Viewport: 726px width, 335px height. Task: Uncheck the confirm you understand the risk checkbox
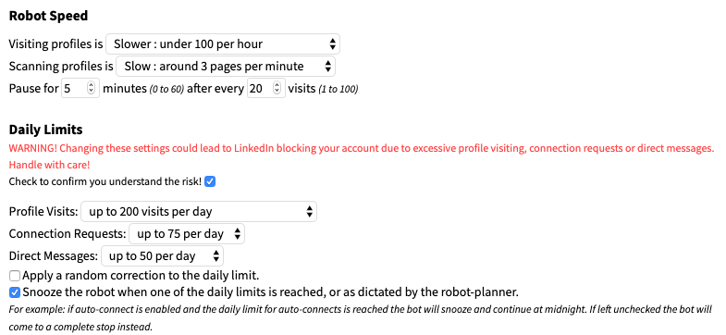click(210, 181)
